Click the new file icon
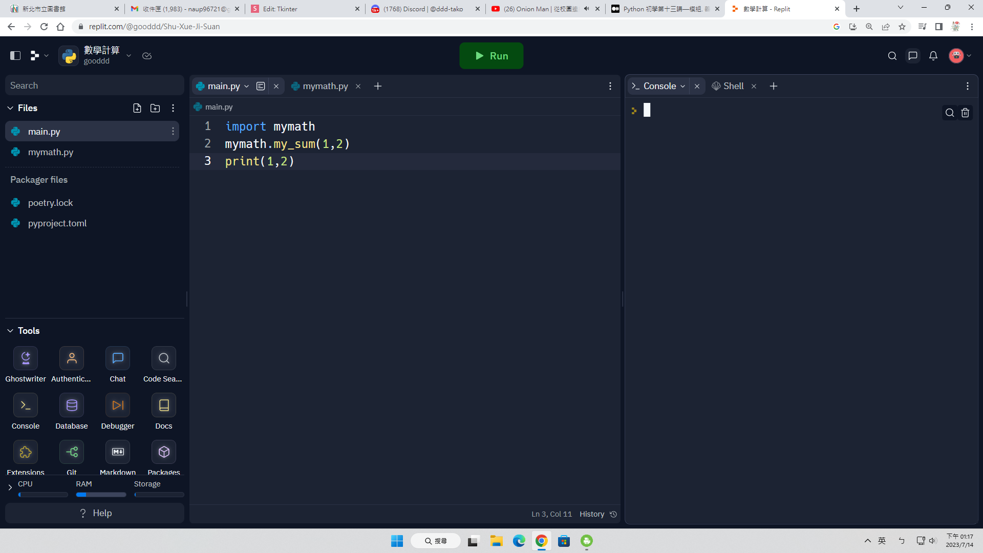983x553 pixels. click(137, 108)
